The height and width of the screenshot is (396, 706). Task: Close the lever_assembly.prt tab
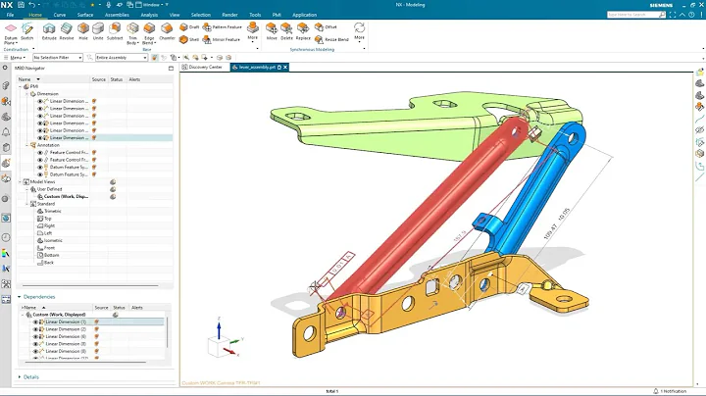285,67
